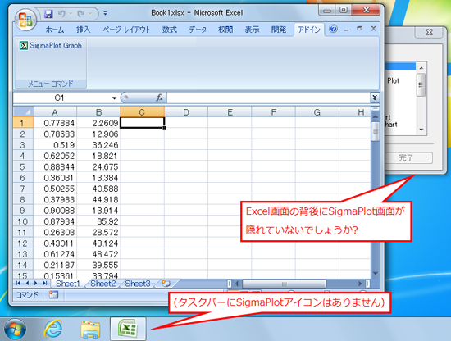Click the macro record icon in status bar

[53, 295]
